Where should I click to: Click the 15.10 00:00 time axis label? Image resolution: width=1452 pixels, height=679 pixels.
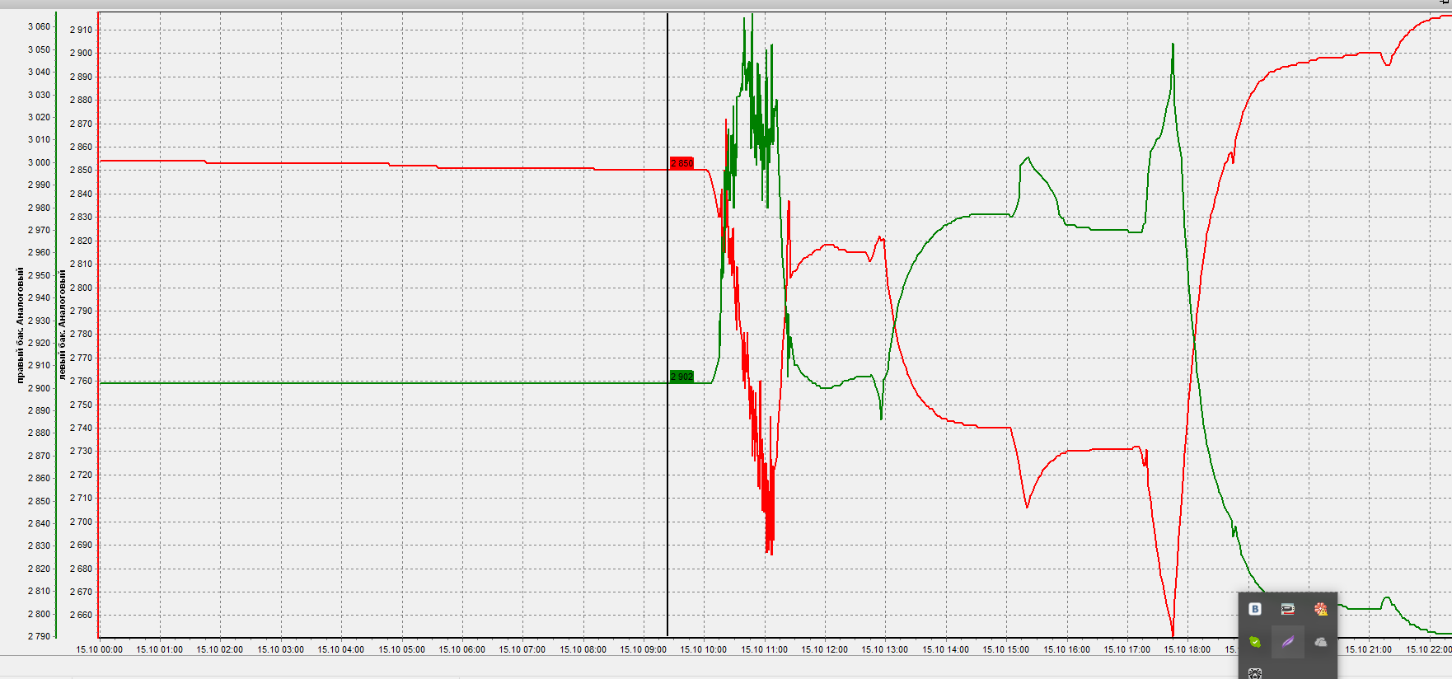click(99, 649)
